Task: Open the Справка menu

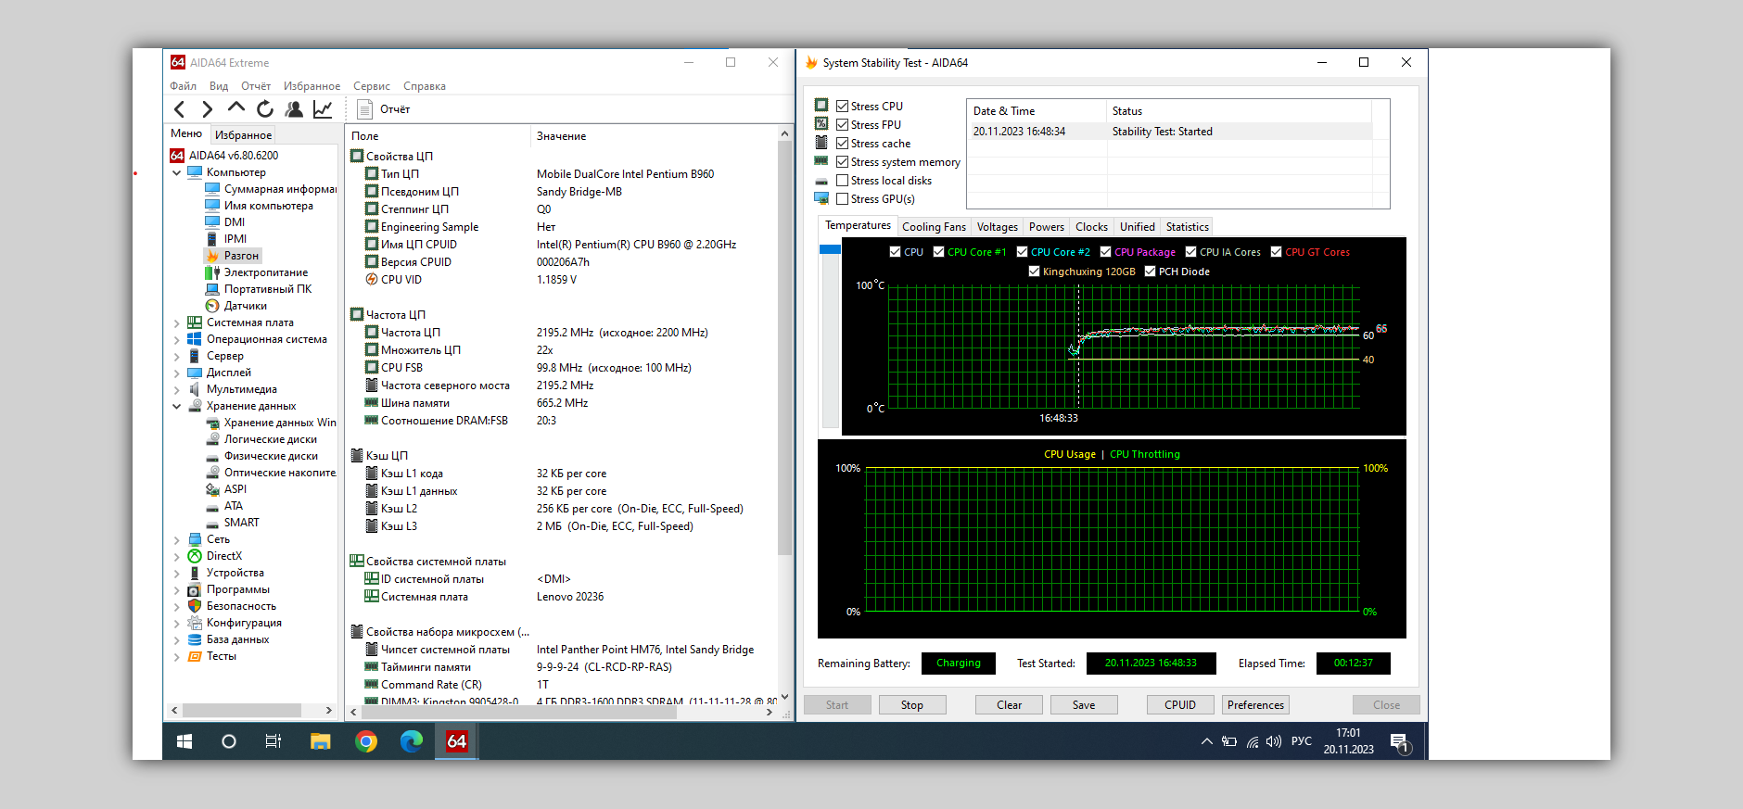Action: click(425, 86)
